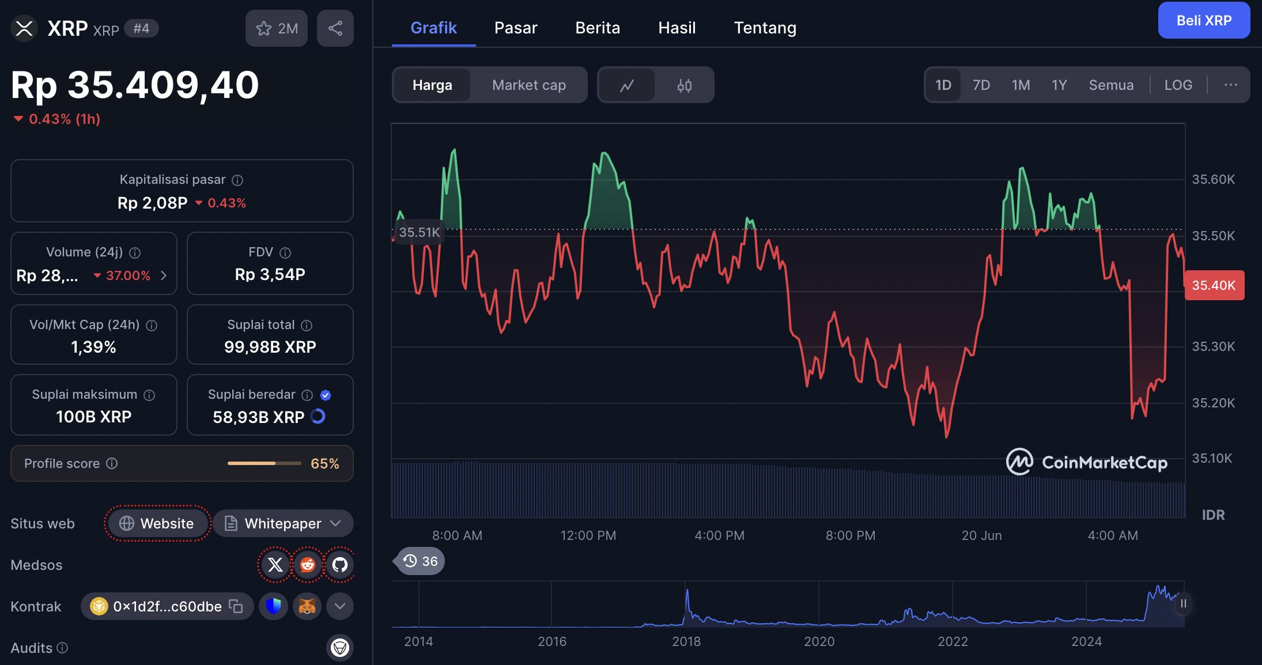The height and width of the screenshot is (665, 1262).
Task: Open Audits info icon
Action: click(62, 648)
